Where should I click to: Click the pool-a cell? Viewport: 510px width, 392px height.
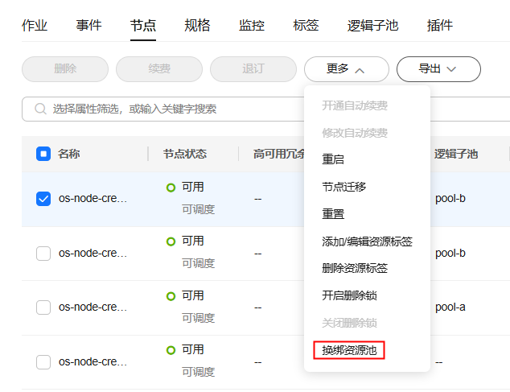tap(450, 307)
